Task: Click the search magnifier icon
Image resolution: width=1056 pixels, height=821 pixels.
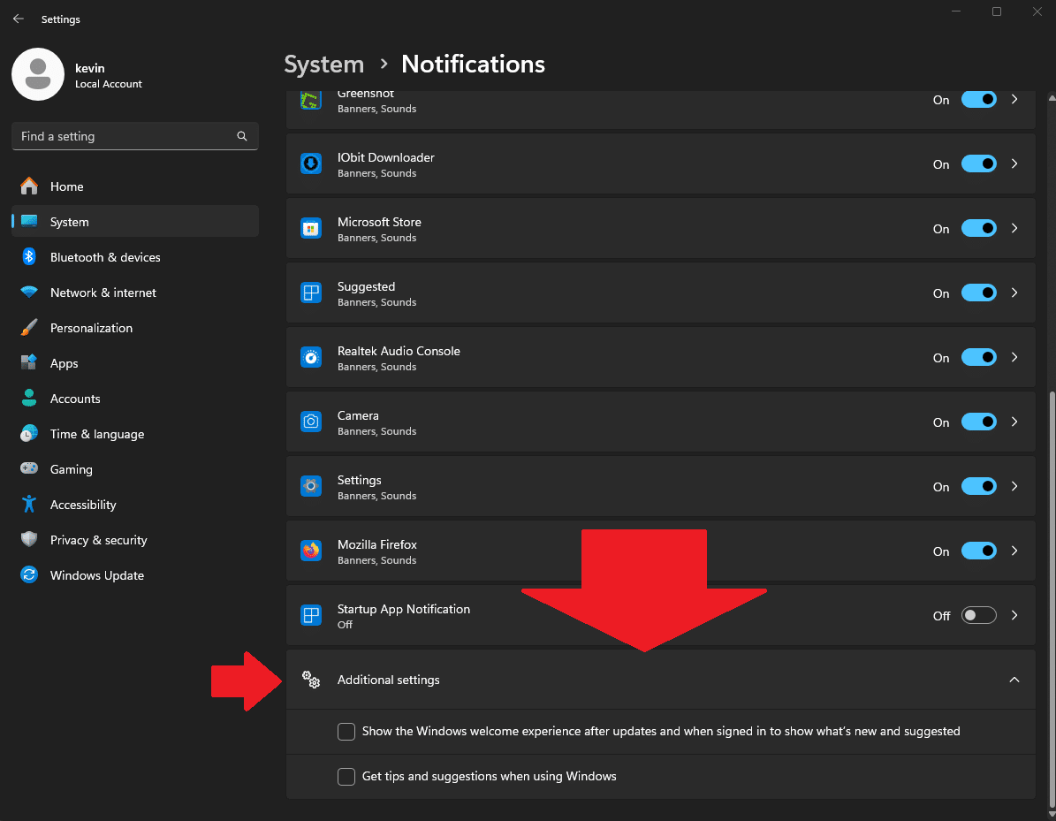Action: 242,136
